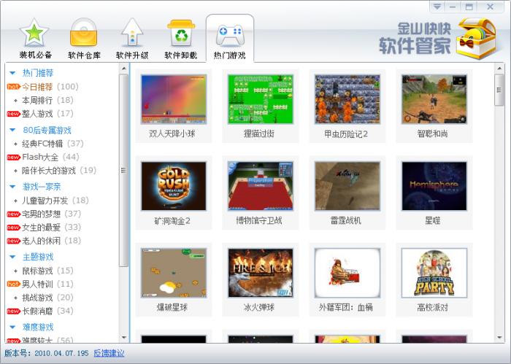Viewport: 511px width, 364px height.
Task: Open the 软件升级 arrow icon tab
Action: tap(132, 39)
